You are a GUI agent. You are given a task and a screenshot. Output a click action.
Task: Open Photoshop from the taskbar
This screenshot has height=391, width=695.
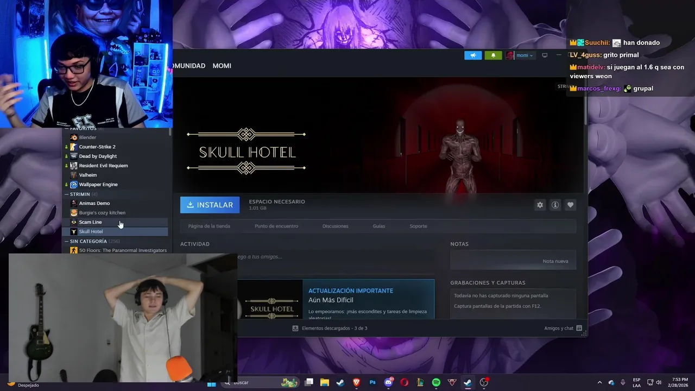coord(372,383)
